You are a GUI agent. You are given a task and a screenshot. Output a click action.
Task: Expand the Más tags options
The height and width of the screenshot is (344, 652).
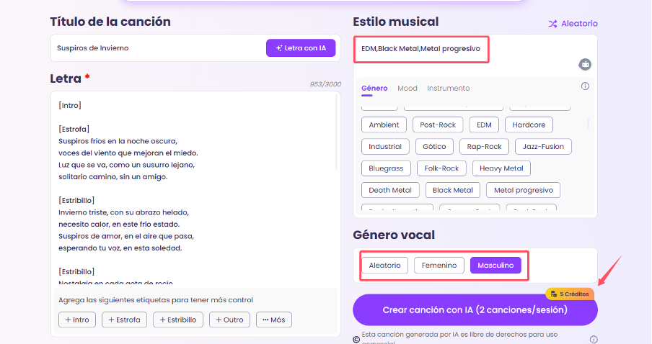(274, 320)
